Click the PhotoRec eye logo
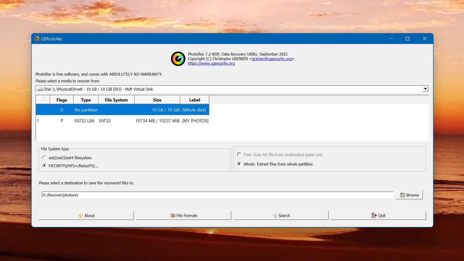The height and width of the screenshot is (261, 464). [178, 59]
